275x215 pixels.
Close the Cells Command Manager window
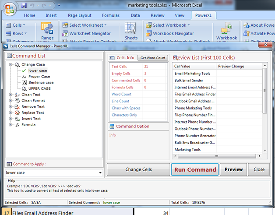265,45
